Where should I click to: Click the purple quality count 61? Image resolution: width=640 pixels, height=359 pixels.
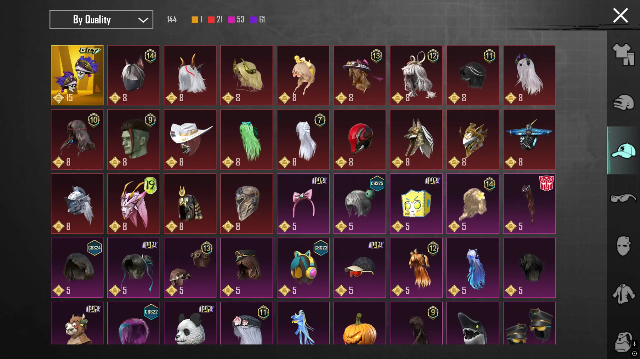pos(262,19)
